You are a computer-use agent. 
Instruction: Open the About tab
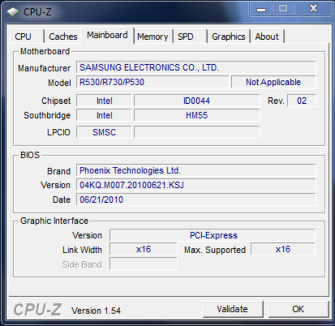[267, 36]
